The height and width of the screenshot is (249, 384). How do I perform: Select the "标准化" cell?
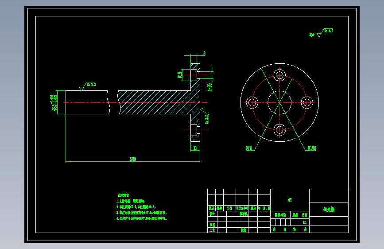point(244,214)
